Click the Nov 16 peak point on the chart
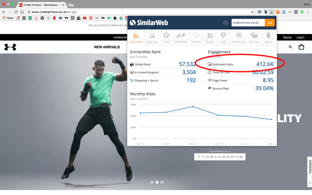This screenshot has height=195, width=312. point(193,106)
